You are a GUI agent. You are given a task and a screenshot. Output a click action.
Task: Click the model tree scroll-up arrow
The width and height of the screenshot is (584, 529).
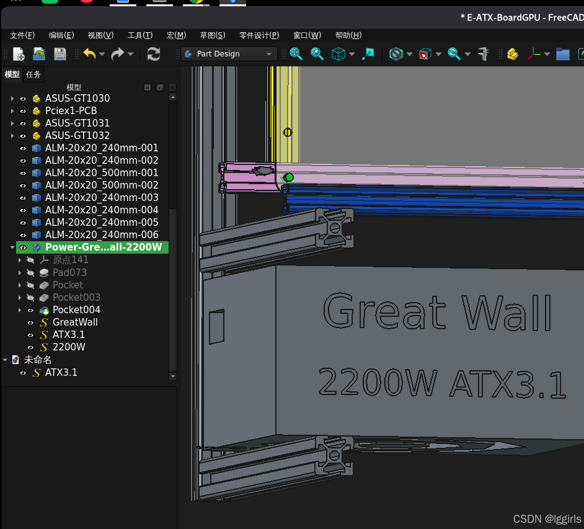[172, 97]
